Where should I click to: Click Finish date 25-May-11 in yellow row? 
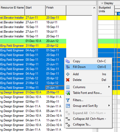click(53, 92)
